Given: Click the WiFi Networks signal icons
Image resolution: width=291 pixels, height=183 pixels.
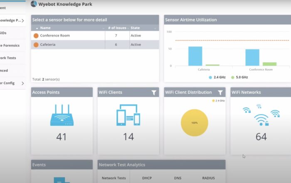Looking at the screenshot, I should coord(261,115).
